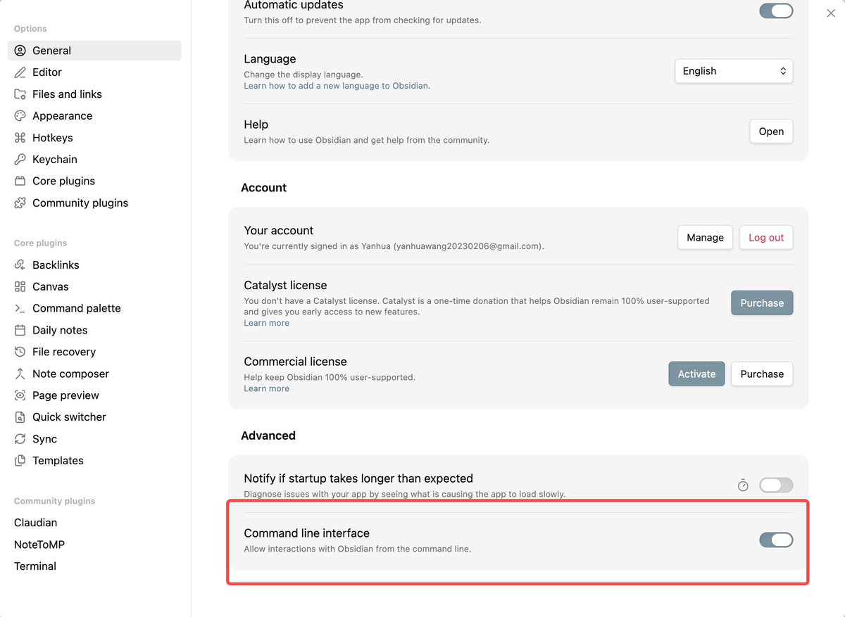Click the 'Advanced' section heading
Viewport: 845px width, 617px height.
pyautogui.click(x=268, y=435)
